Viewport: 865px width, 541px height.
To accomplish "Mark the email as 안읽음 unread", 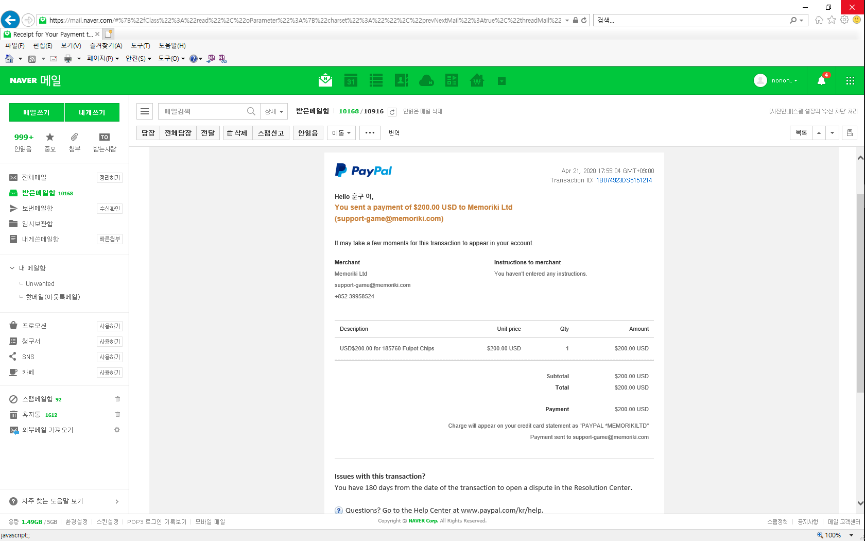I will click(x=308, y=133).
